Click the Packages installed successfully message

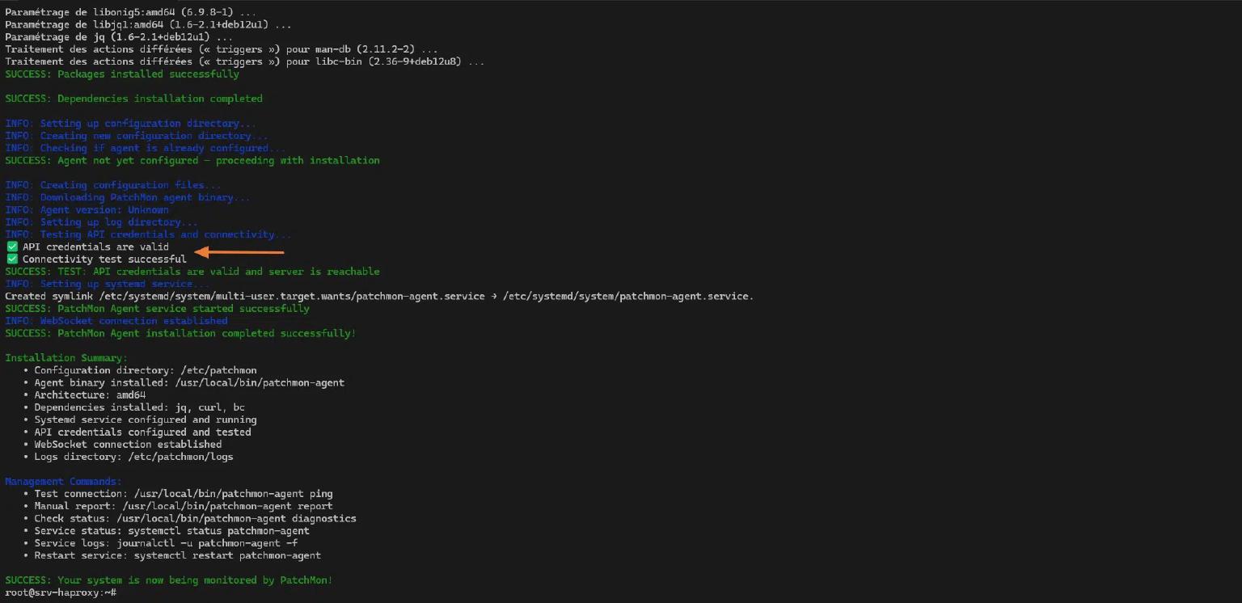[122, 74]
